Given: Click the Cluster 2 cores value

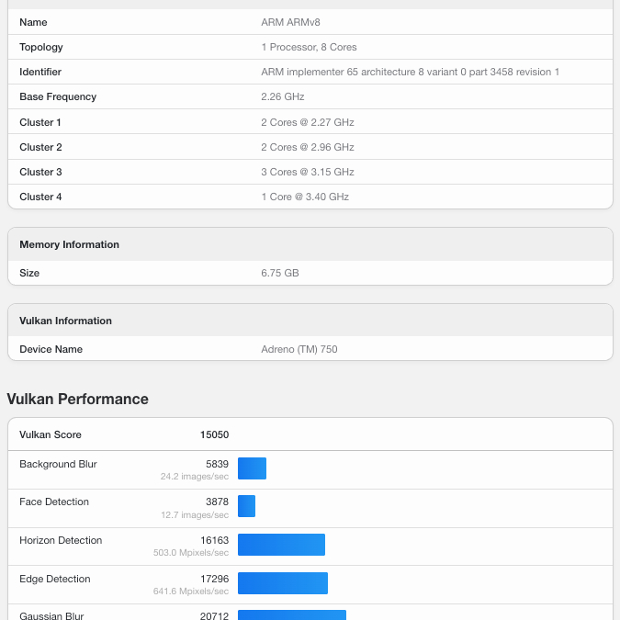Looking at the screenshot, I should pyautogui.click(x=308, y=147).
